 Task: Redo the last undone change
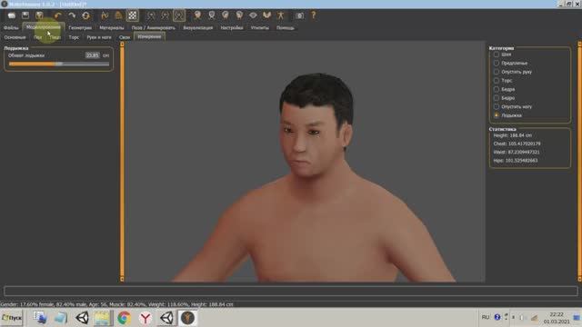click(72, 15)
